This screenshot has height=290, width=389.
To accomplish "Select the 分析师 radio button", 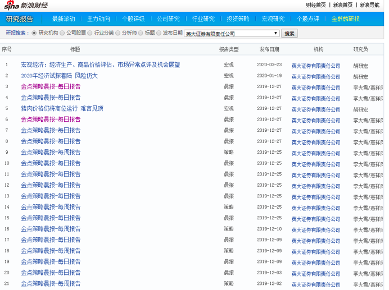I will click(x=119, y=34).
